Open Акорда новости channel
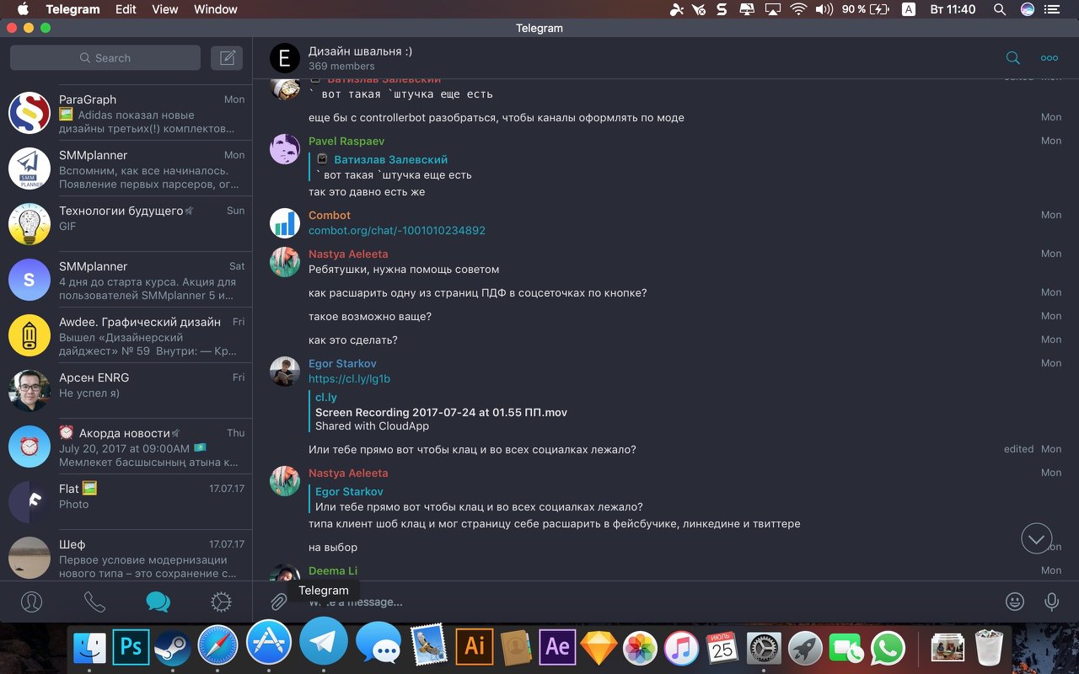 click(x=126, y=447)
